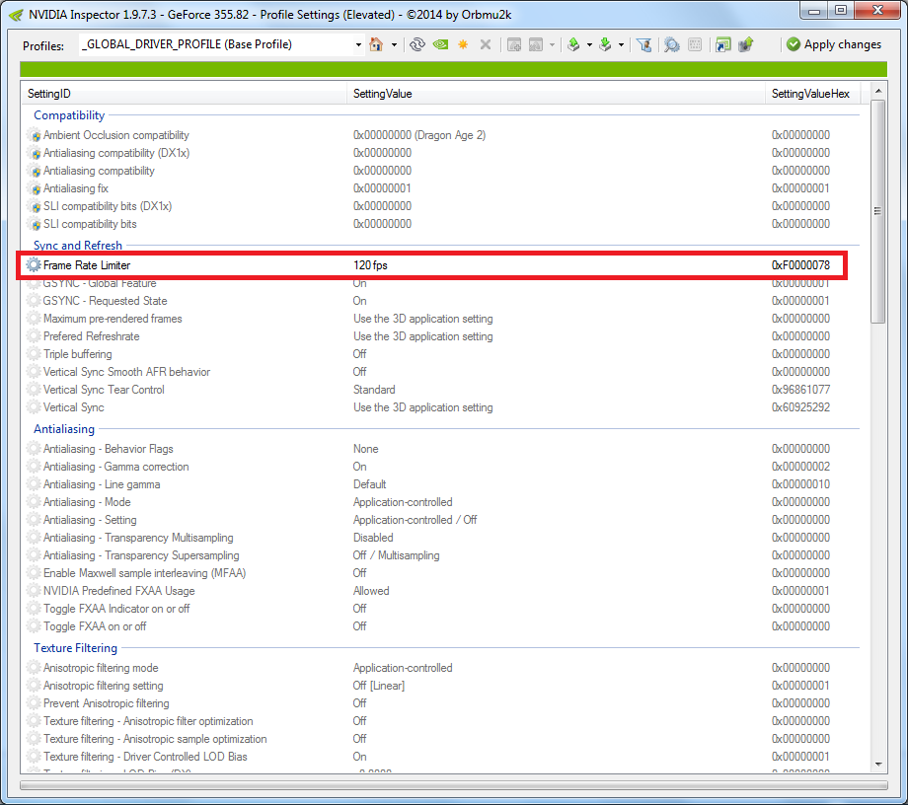908x805 pixels.
Task: Click the add application to profile icon
Action: (x=513, y=44)
